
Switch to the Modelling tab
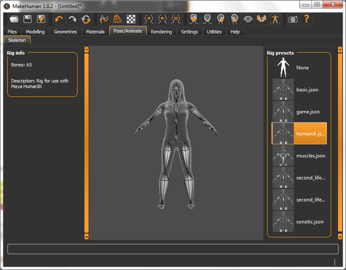[x=35, y=32]
